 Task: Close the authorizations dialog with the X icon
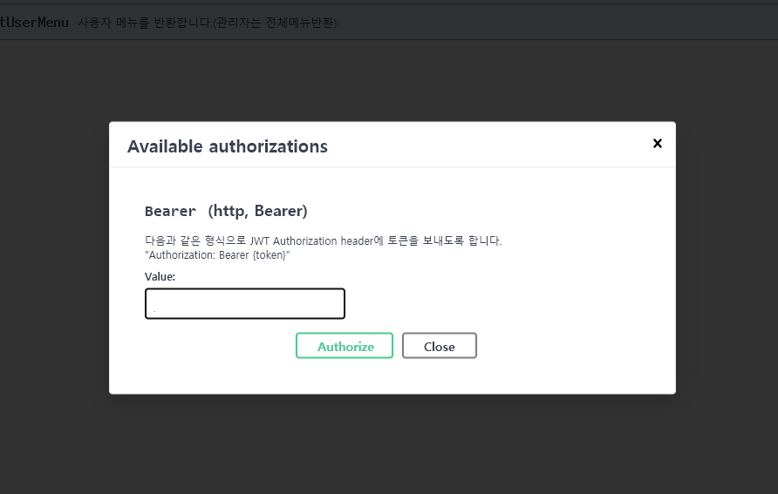[x=658, y=143]
